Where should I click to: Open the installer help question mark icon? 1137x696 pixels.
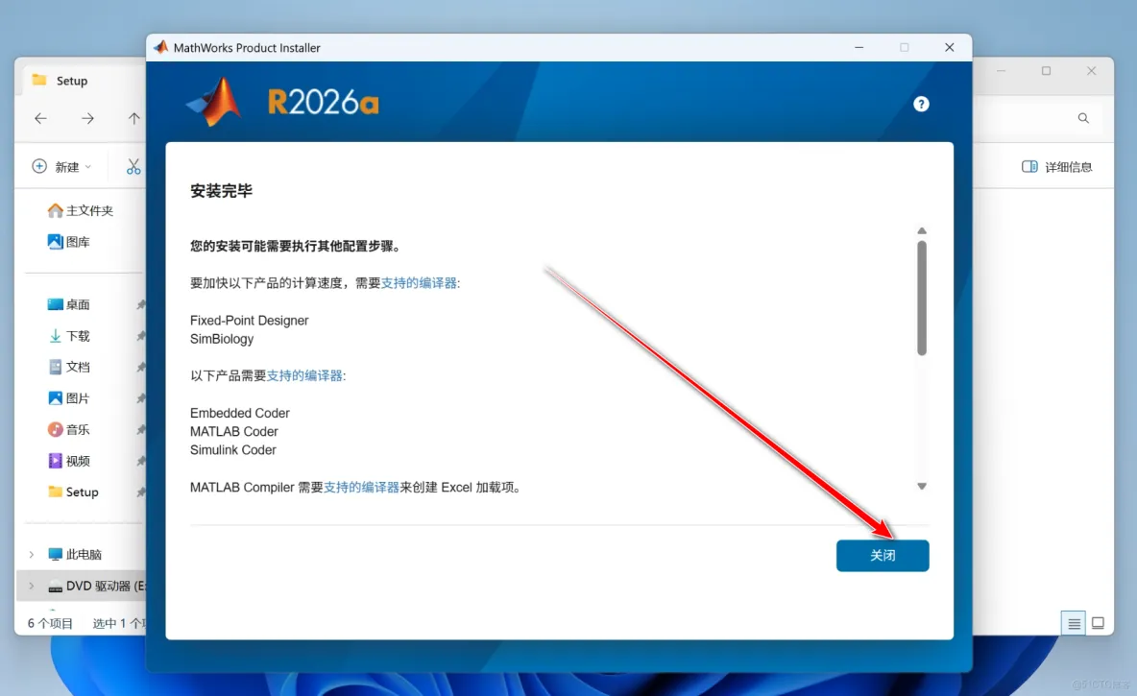click(x=921, y=104)
